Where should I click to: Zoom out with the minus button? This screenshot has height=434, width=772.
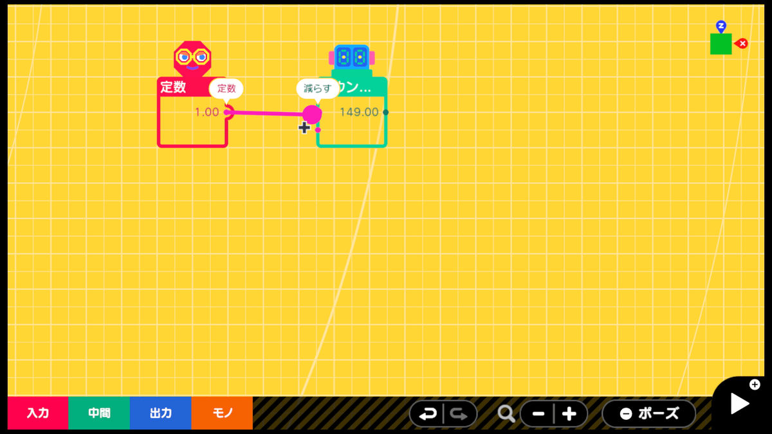click(538, 414)
